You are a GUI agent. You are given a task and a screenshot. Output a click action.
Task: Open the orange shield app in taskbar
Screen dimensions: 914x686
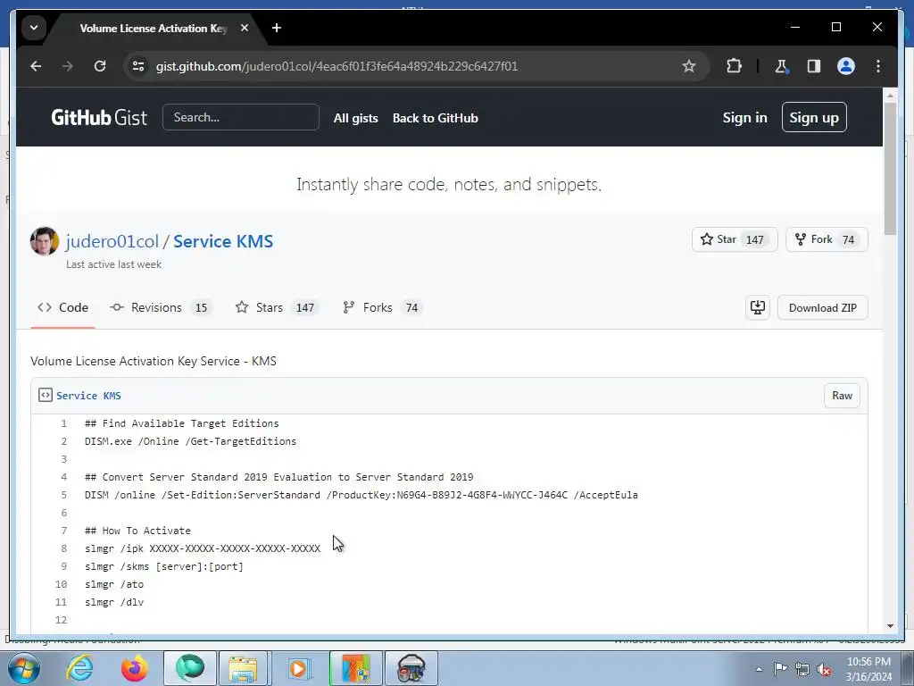[x=355, y=668]
